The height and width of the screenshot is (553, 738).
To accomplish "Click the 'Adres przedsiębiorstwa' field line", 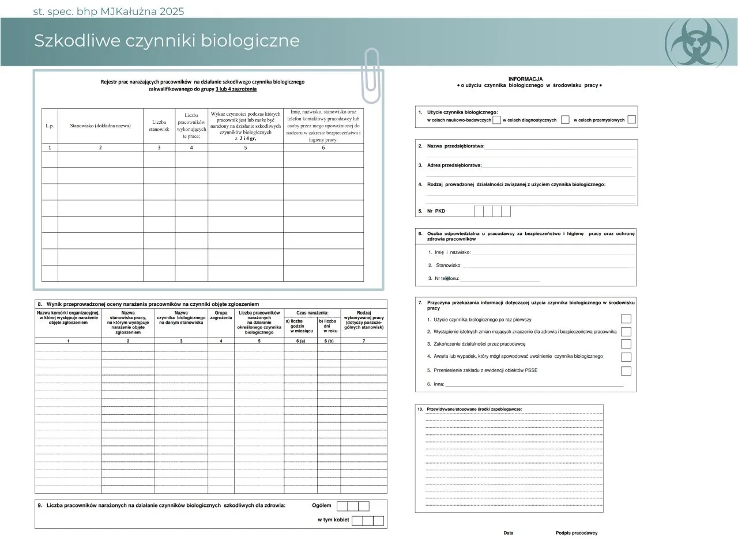I will point(556,166).
